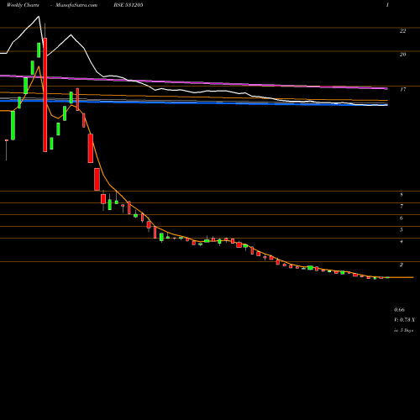Select the price axis label "8"
Viewport: 420px width, 420px height.
pos(402,195)
